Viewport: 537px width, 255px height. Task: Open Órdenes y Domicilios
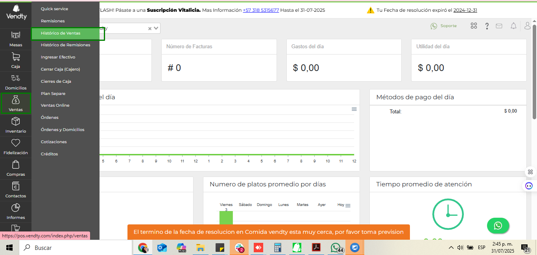pyautogui.click(x=63, y=130)
